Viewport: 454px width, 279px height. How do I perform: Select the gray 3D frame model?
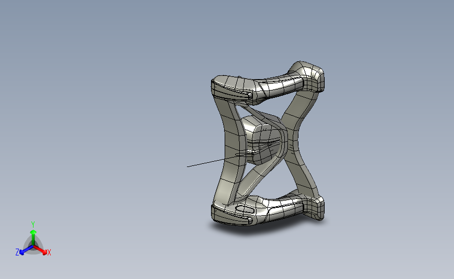click(268, 143)
